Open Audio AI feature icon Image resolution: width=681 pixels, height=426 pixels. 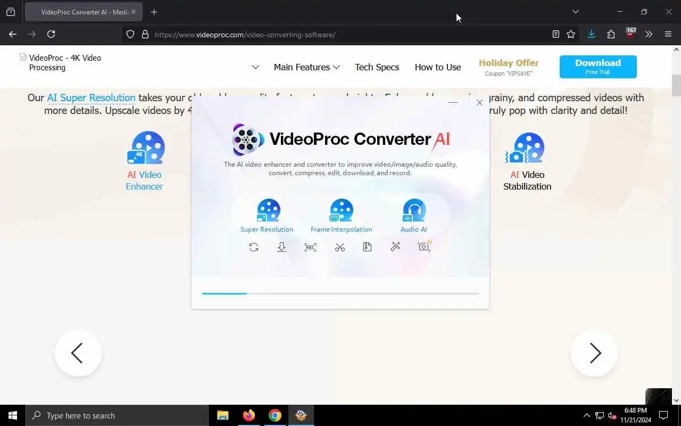click(414, 216)
